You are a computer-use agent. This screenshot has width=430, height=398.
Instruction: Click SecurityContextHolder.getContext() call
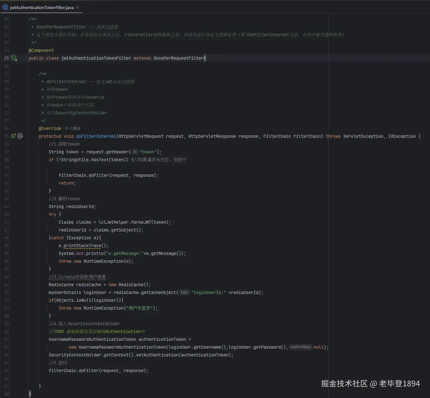tap(91, 355)
